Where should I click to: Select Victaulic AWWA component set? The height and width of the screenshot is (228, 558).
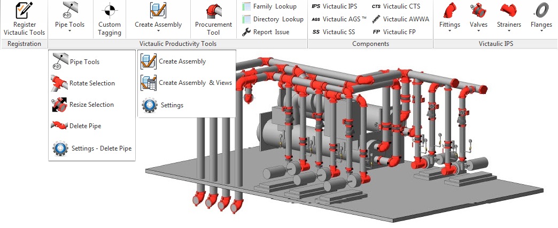click(400, 19)
